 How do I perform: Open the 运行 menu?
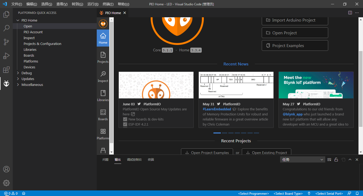[x=93, y=4]
